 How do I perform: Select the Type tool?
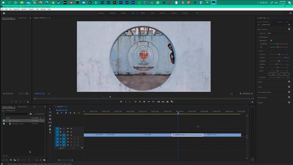[50, 132]
